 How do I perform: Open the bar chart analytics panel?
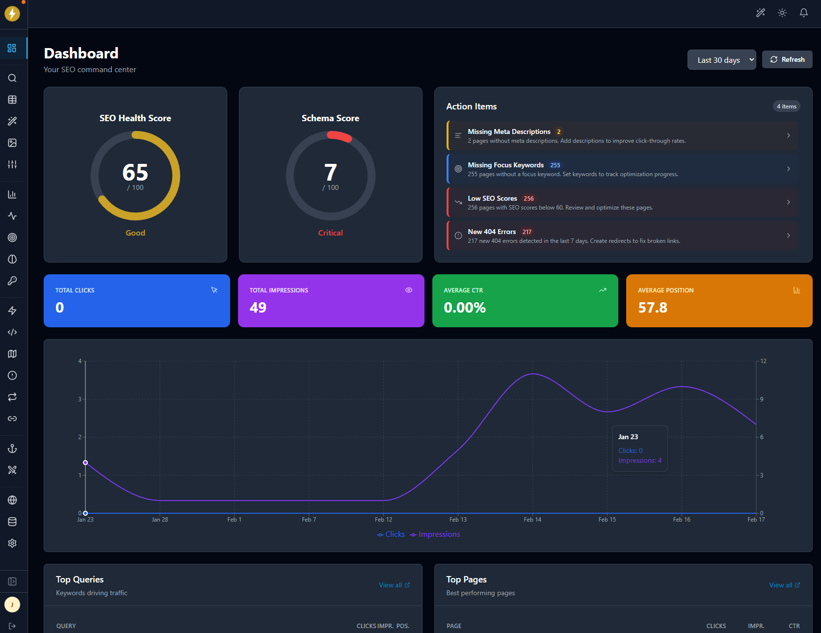point(12,194)
